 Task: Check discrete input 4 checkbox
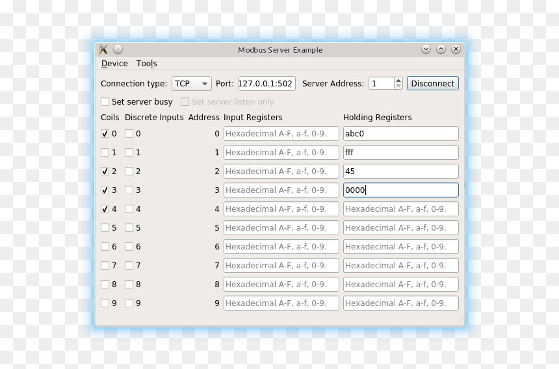pyautogui.click(x=129, y=209)
